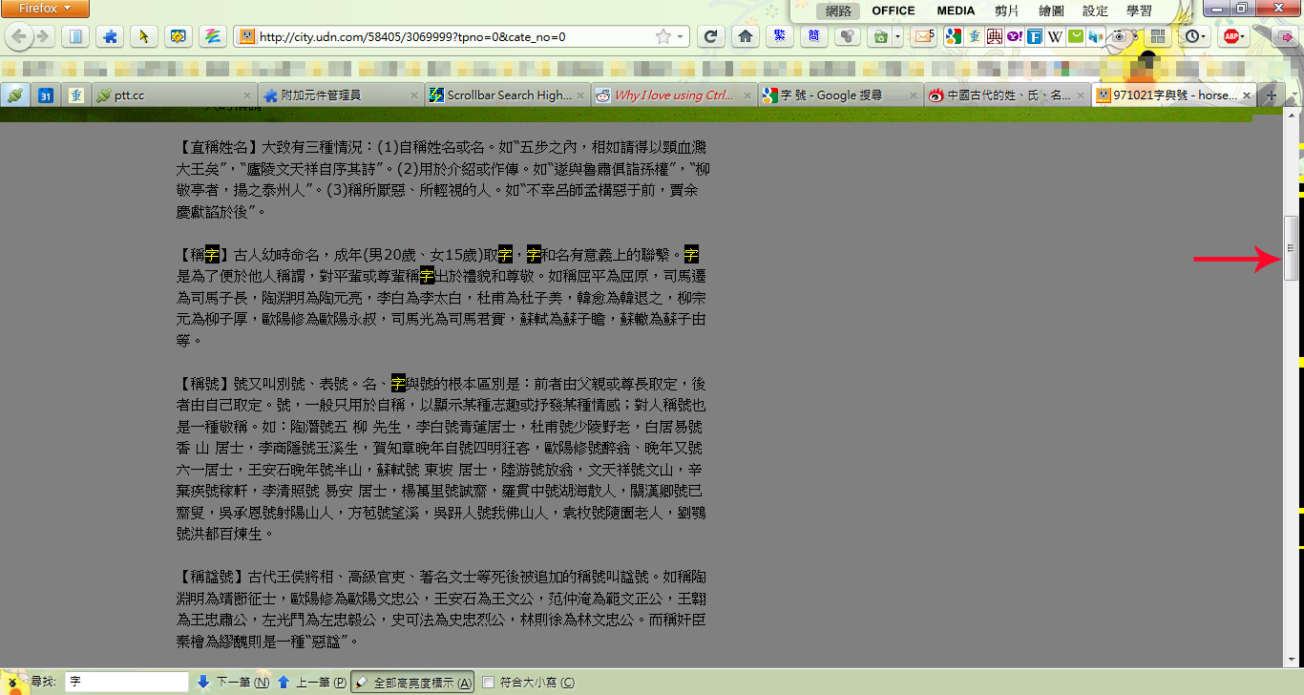This screenshot has height=695, width=1304.
Task: Toggle the sidebar panel icon
Action: (x=77, y=37)
